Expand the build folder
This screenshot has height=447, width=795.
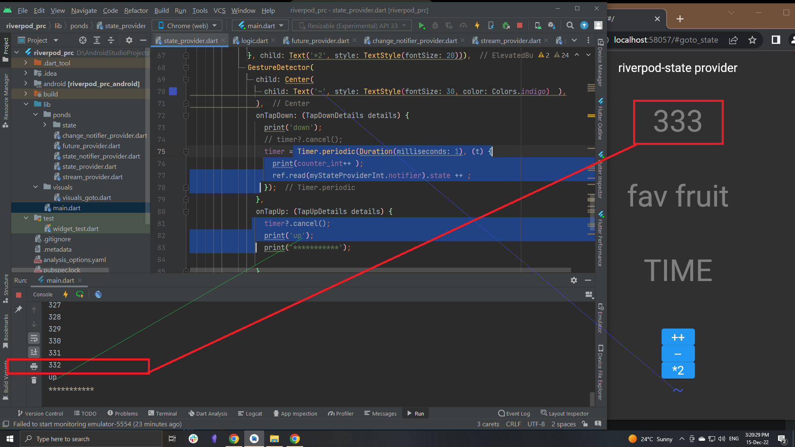26,94
